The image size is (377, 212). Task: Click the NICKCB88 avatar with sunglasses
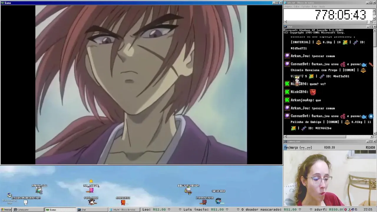click(218, 201)
